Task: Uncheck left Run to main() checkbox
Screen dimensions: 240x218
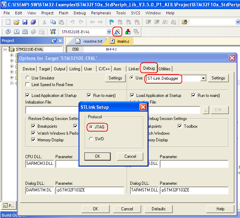Action: click(89, 96)
